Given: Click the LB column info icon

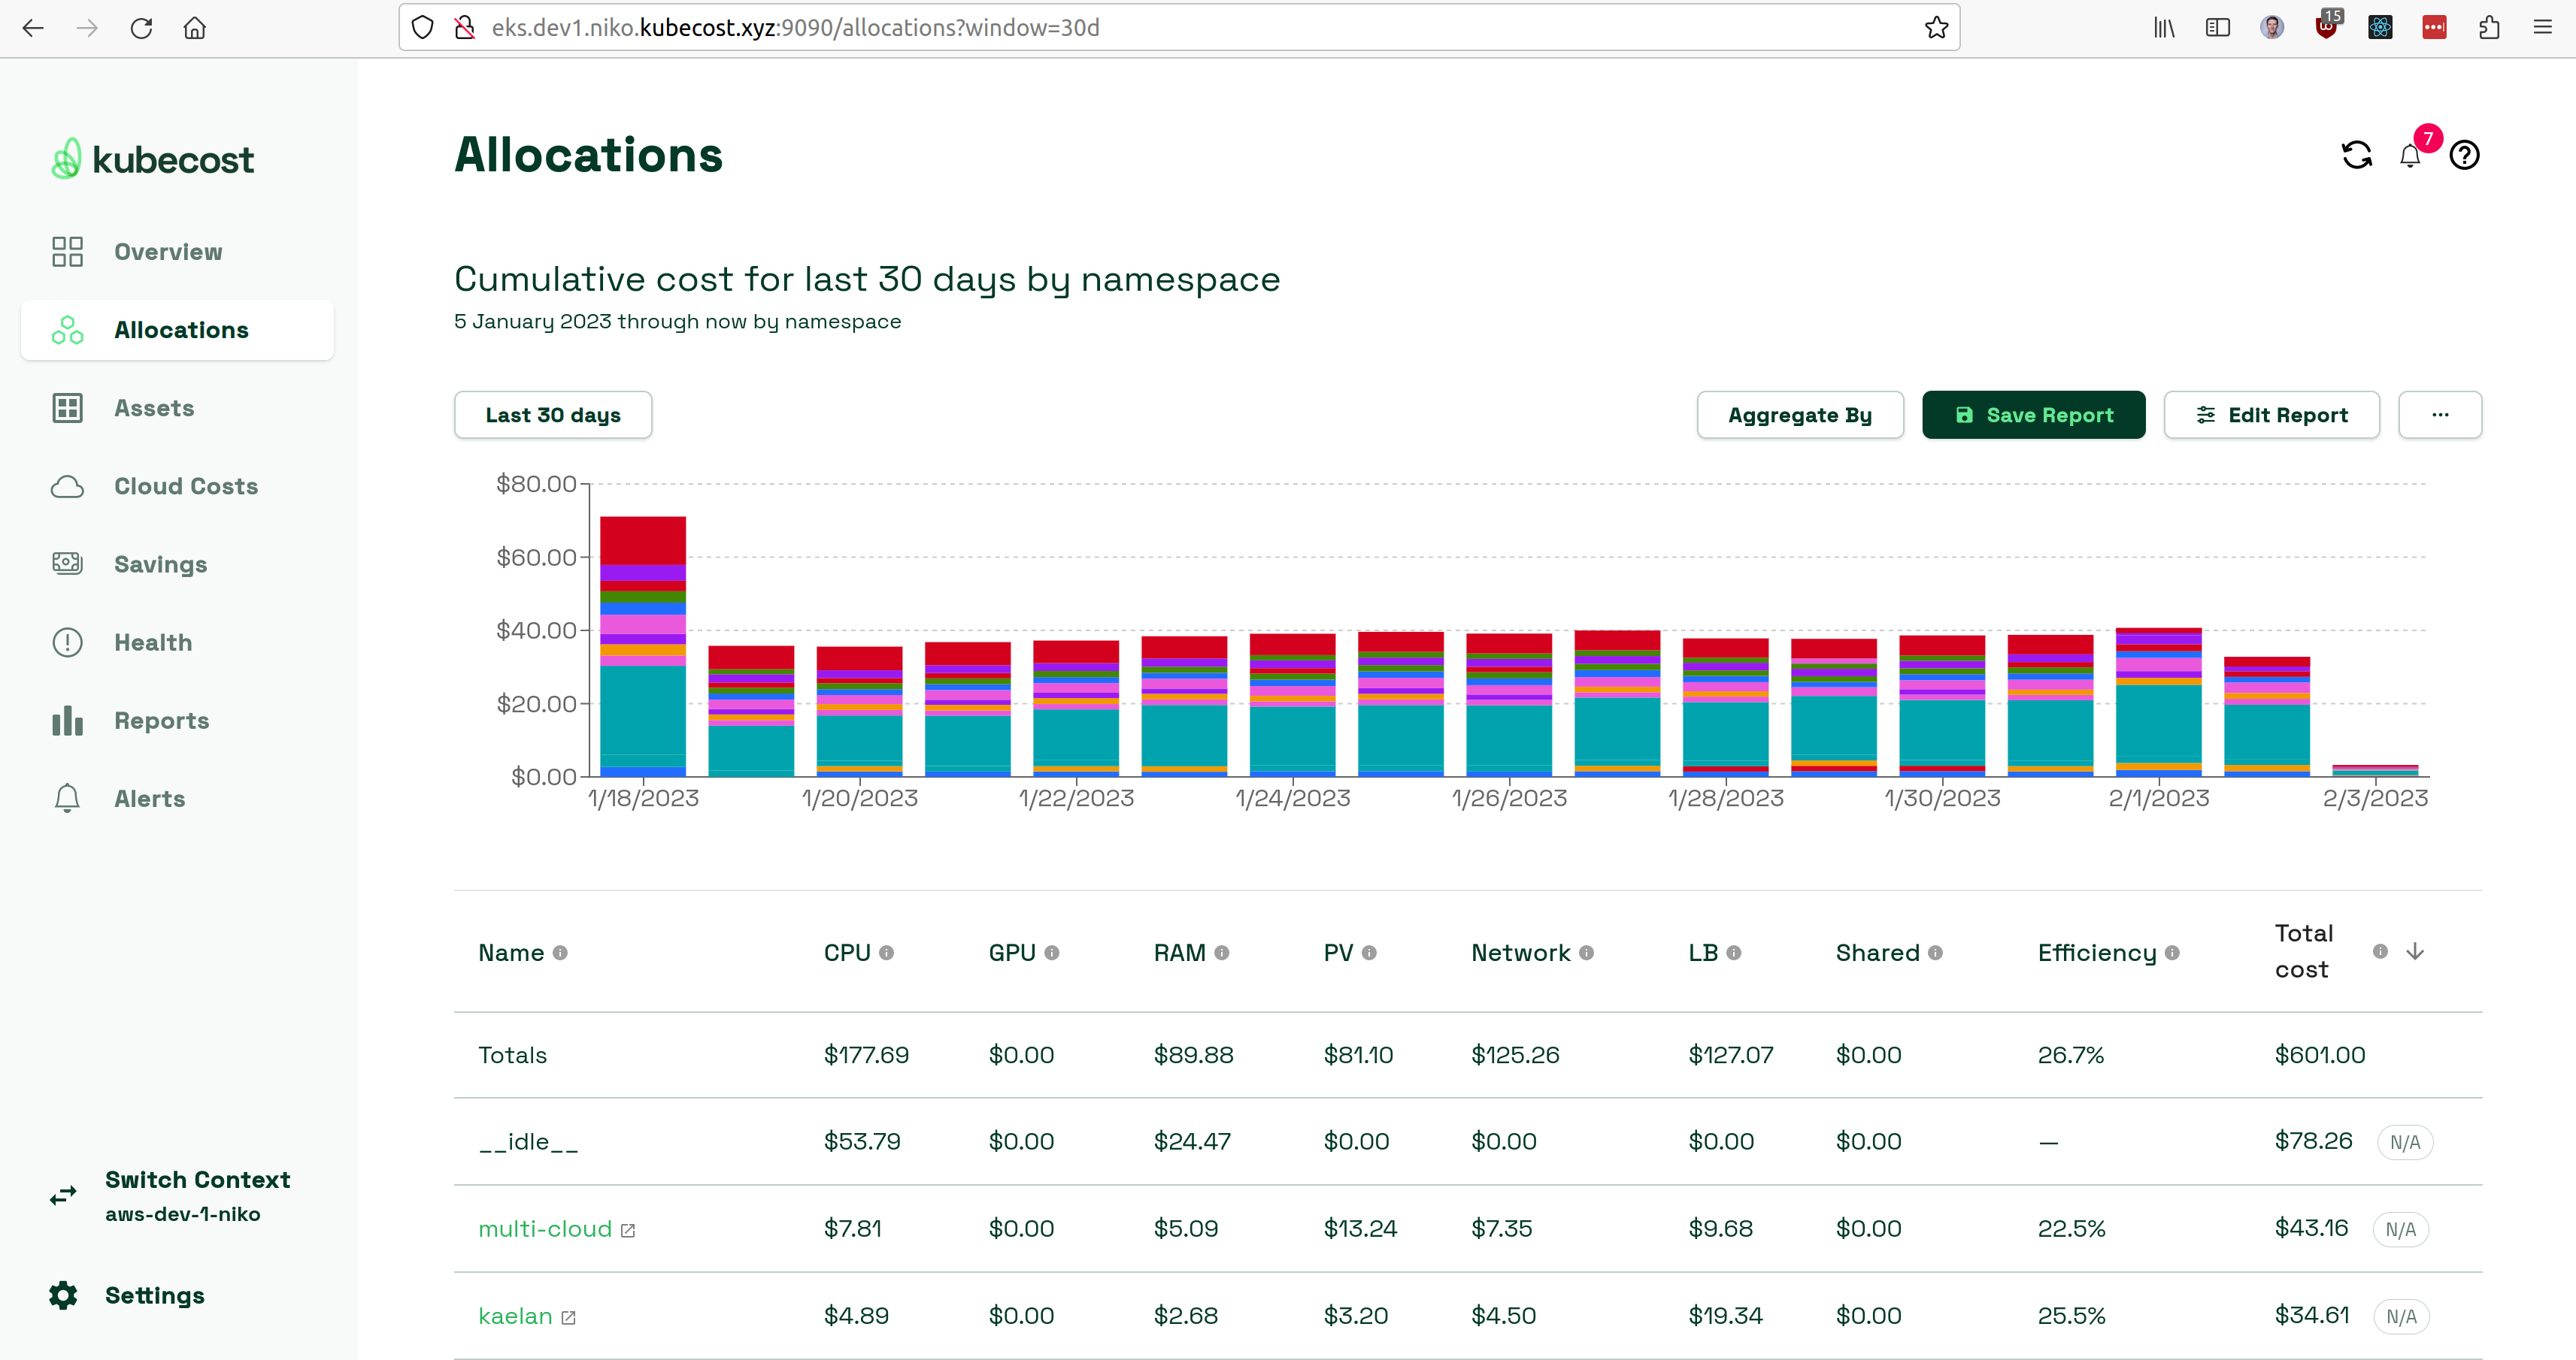Looking at the screenshot, I should 1734,954.
